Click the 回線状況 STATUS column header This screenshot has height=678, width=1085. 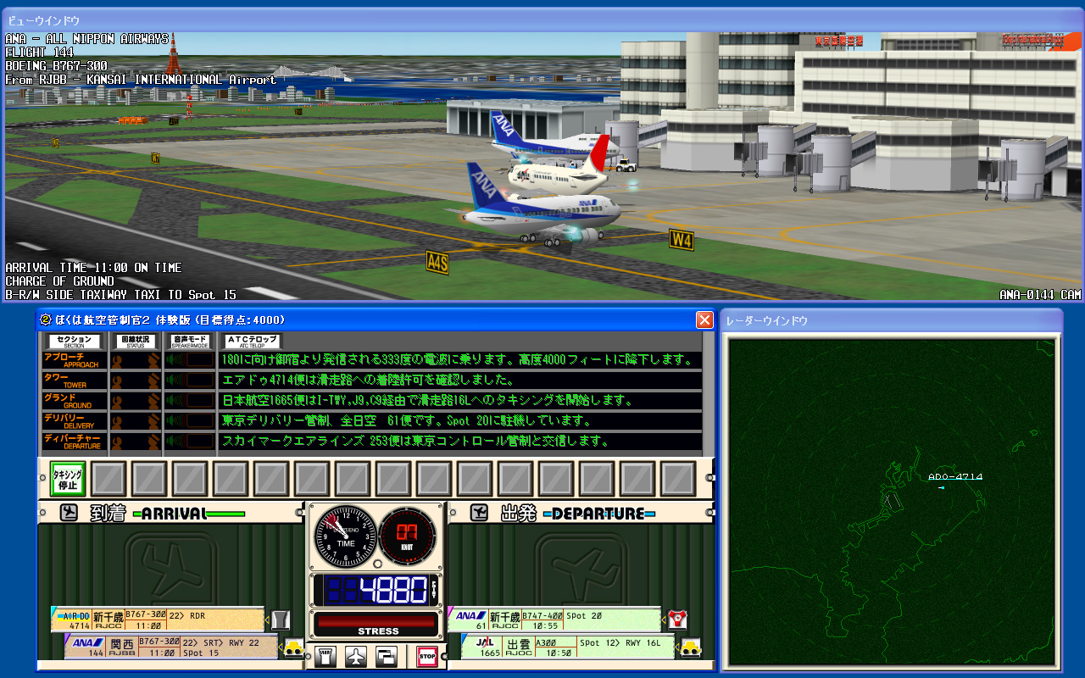136,341
